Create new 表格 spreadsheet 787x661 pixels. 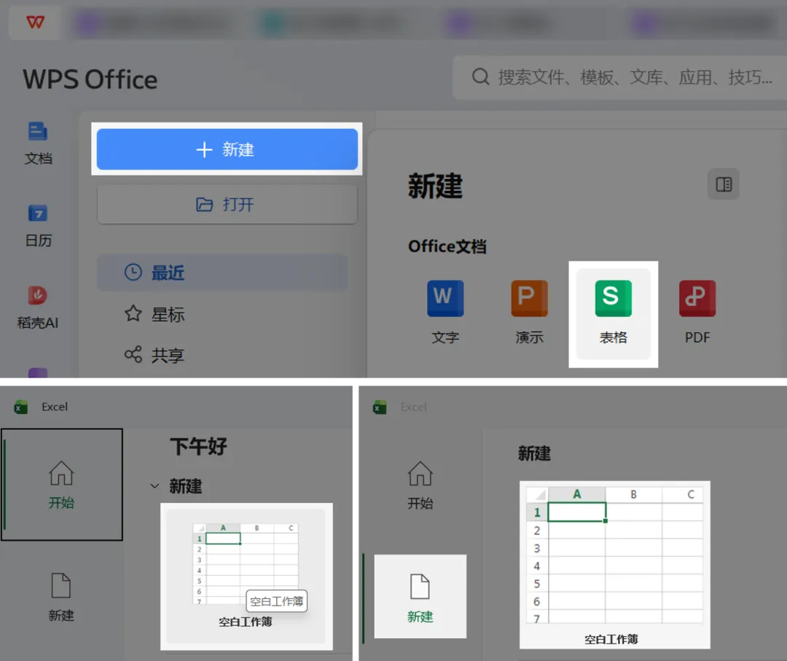[613, 313]
